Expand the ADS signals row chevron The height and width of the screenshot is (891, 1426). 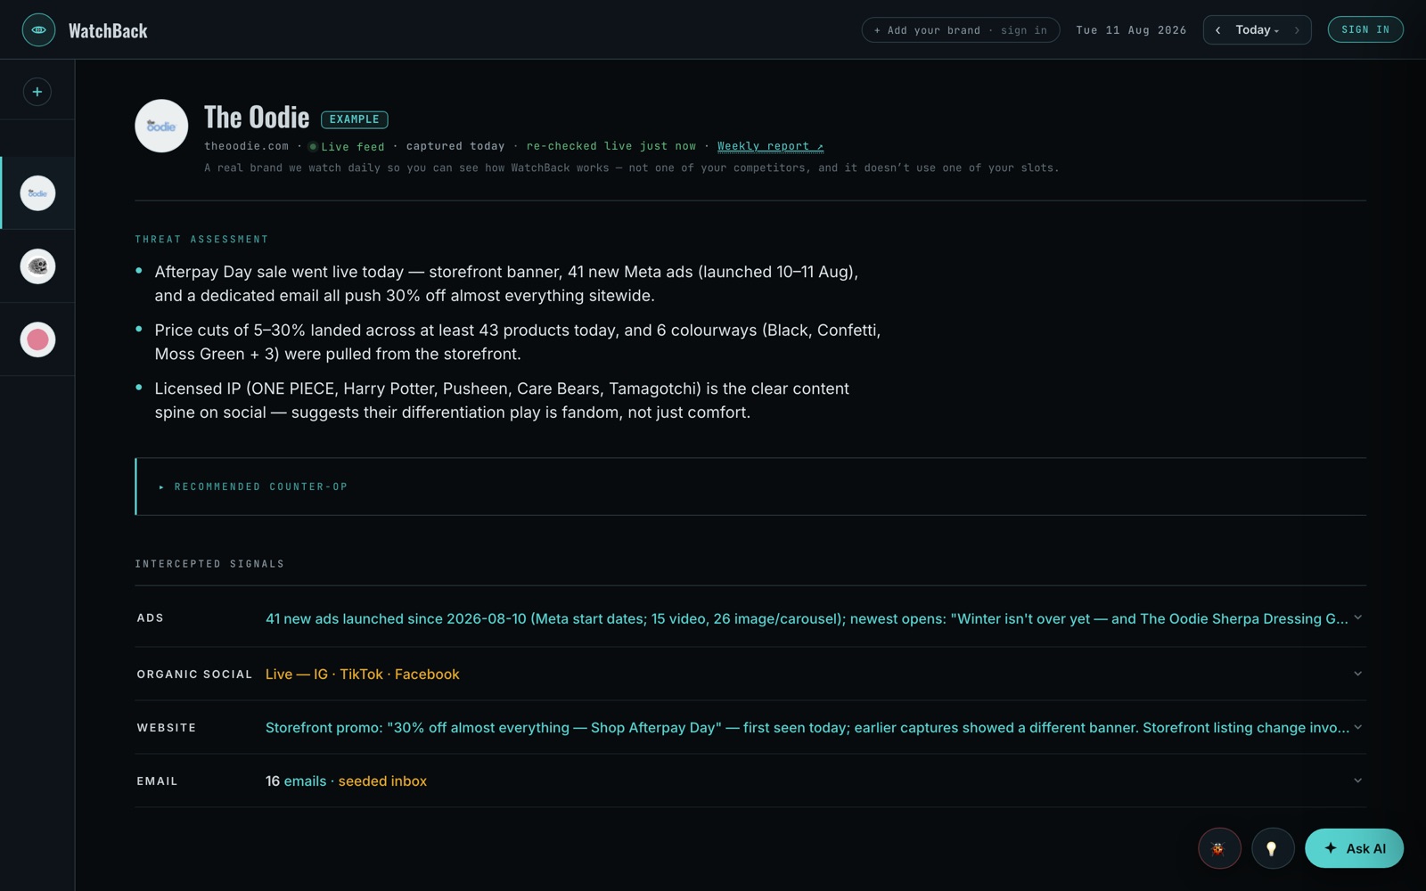tap(1357, 617)
